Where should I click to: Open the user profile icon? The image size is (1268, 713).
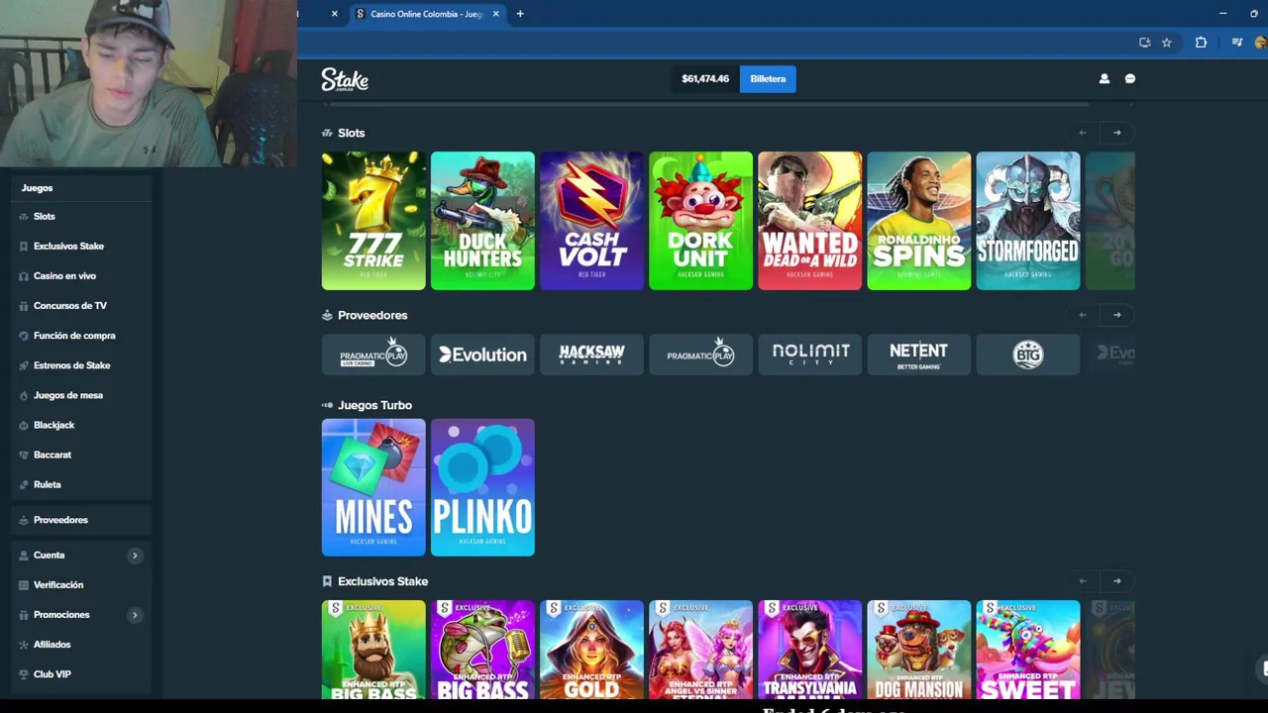(1105, 79)
